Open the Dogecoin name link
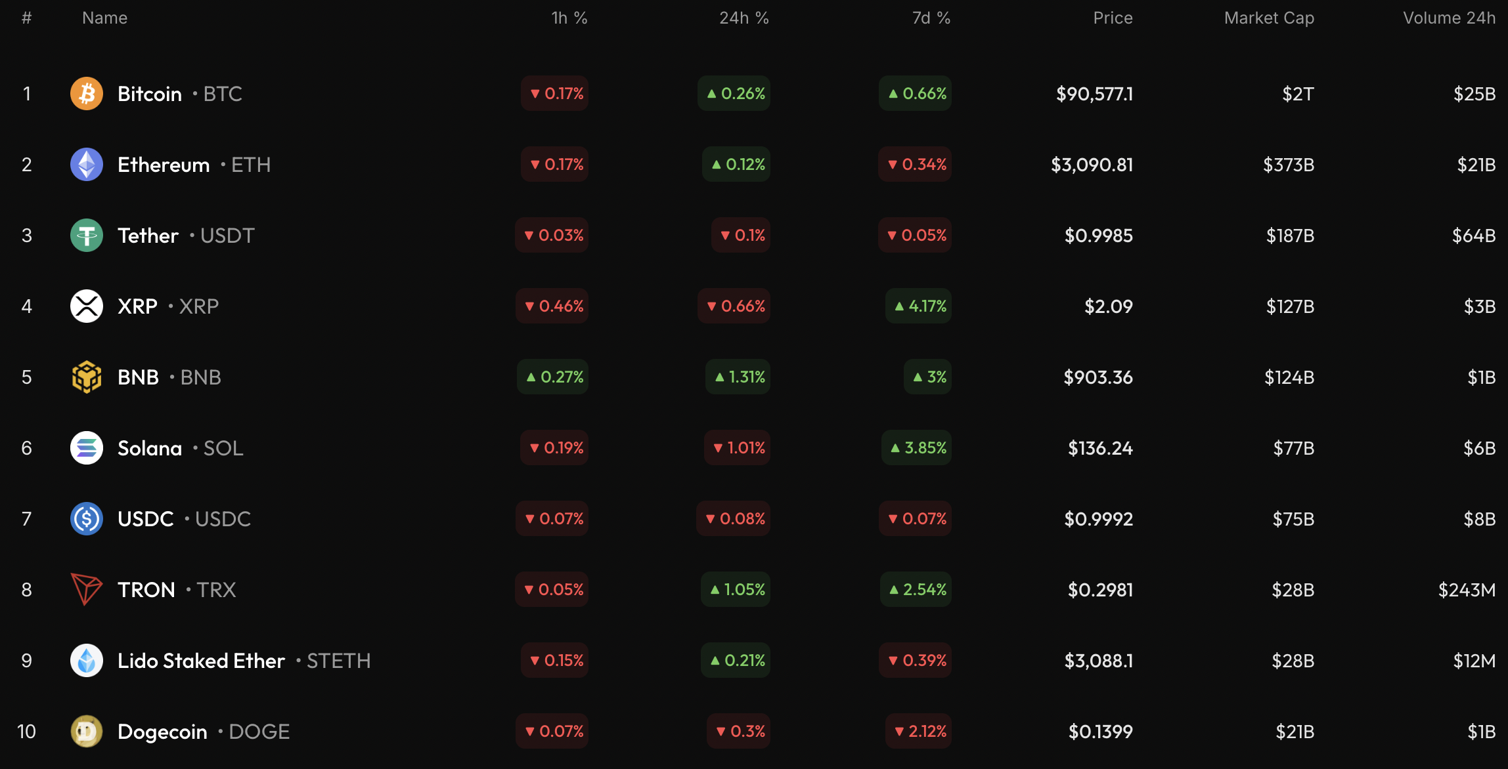 point(162,732)
